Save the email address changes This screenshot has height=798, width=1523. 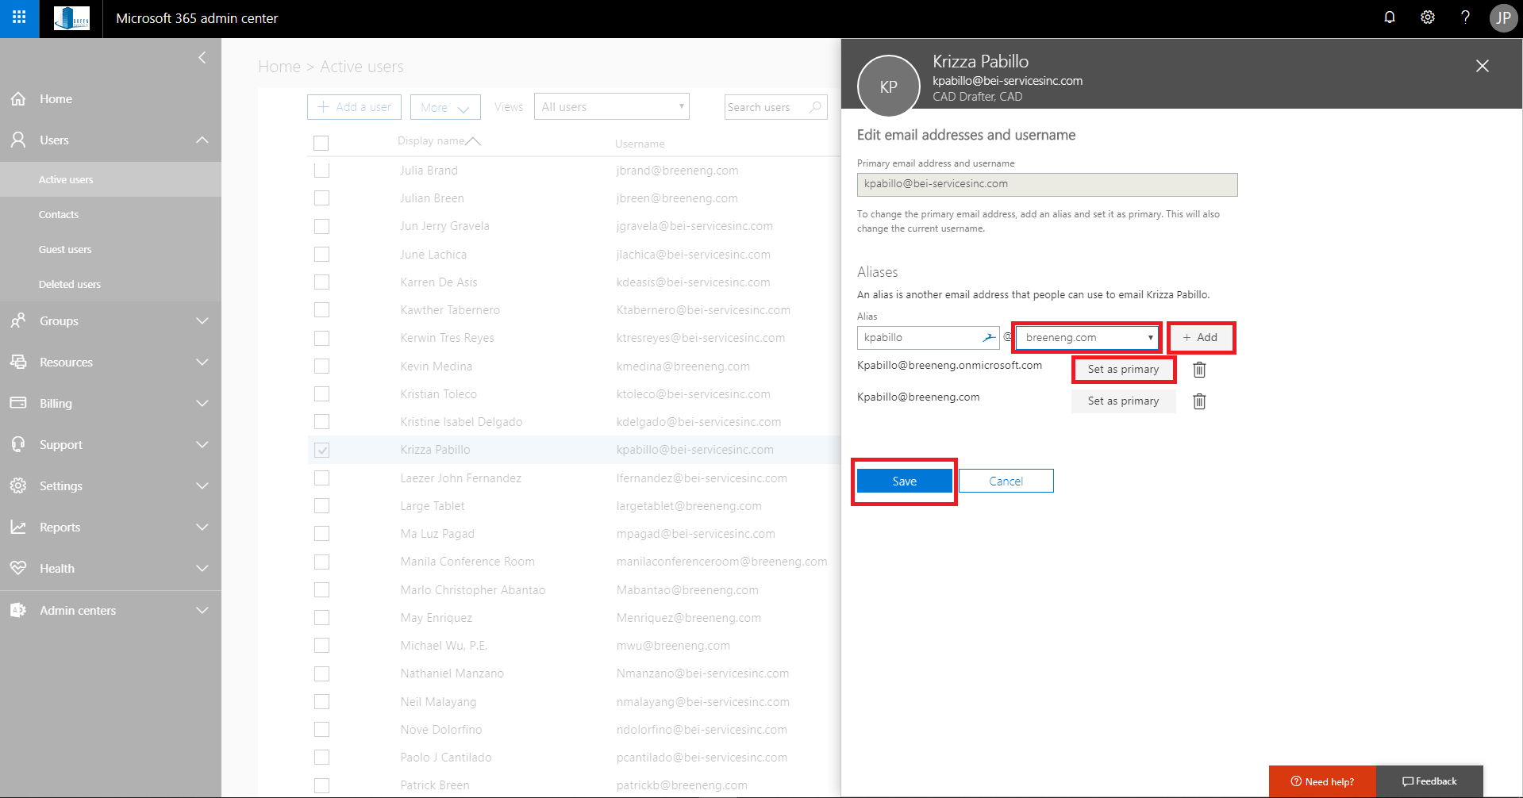tap(905, 481)
